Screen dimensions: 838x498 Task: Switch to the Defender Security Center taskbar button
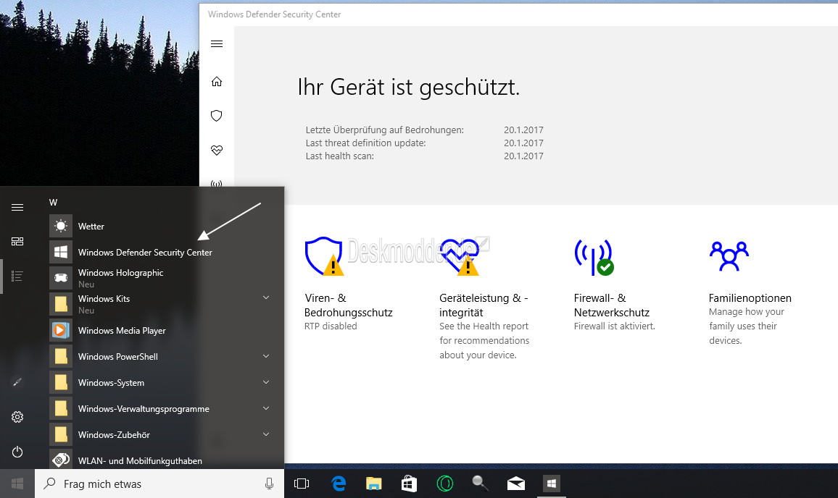pyautogui.click(x=551, y=484)
